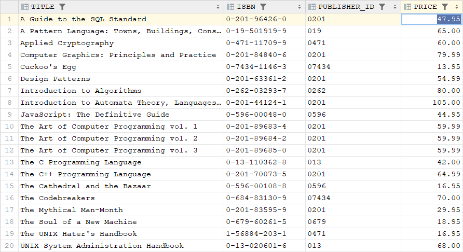
Task: Select 'The Cathedral and the Bazaar' cell
Action: click(121, 186)
